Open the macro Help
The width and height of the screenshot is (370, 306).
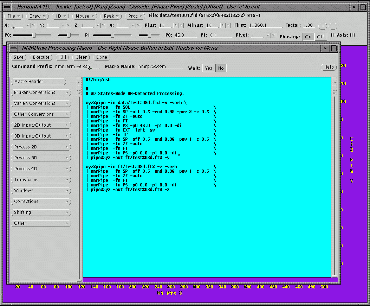click(329, 67)
